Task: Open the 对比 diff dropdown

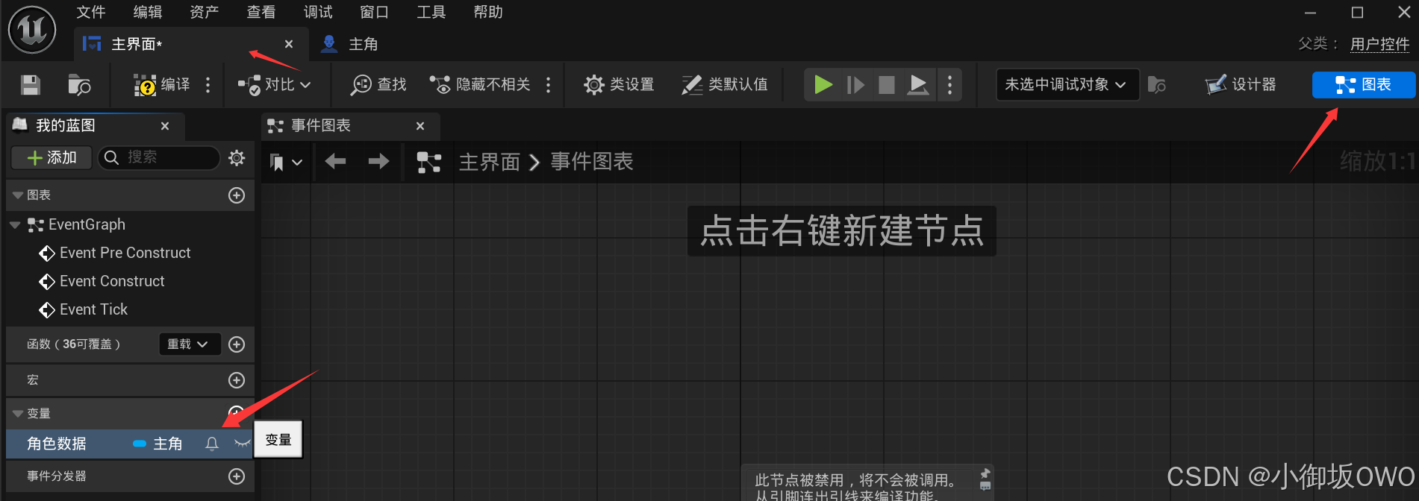Action: (274, 85)
